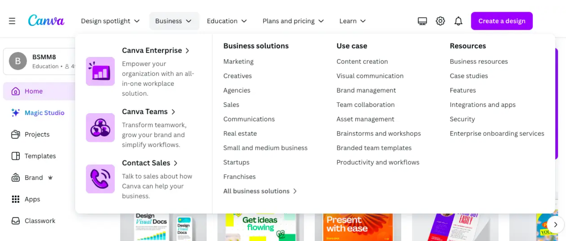Open Brainstorms and workshops link
Image resolution: width=566 pixels, height=241 pixels.
click(x=379, y=133)
